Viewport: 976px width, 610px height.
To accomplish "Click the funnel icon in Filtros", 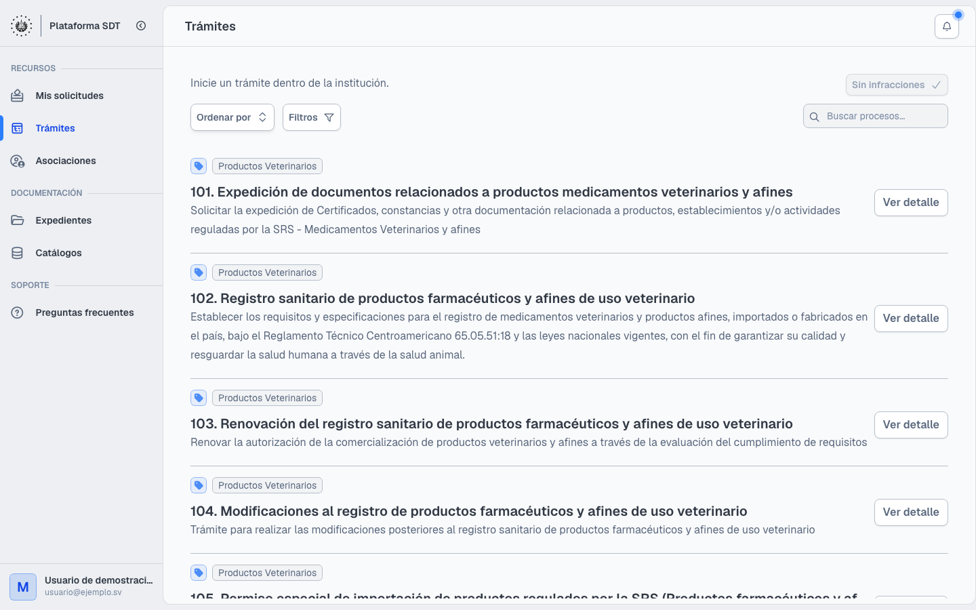I will click(x=329, y=117).
